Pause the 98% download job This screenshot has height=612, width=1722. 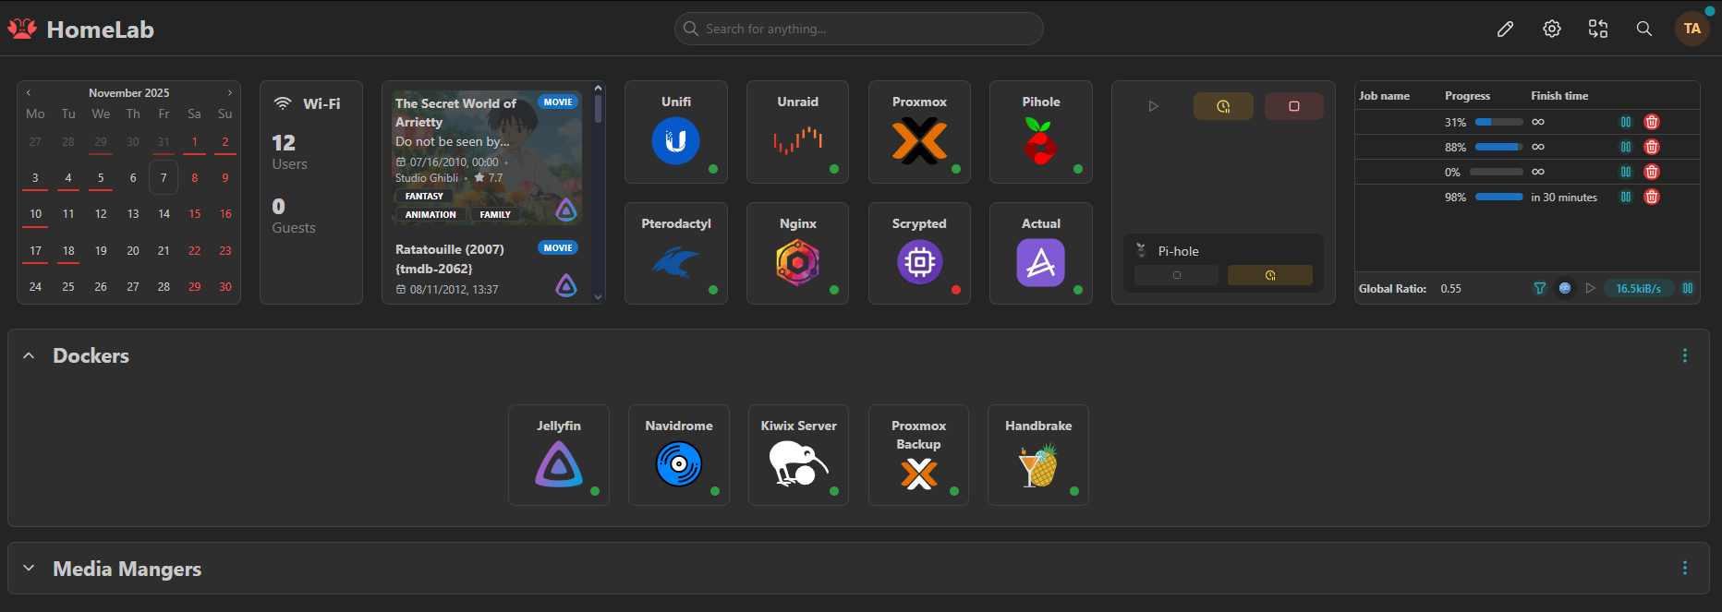[1626, 197]
